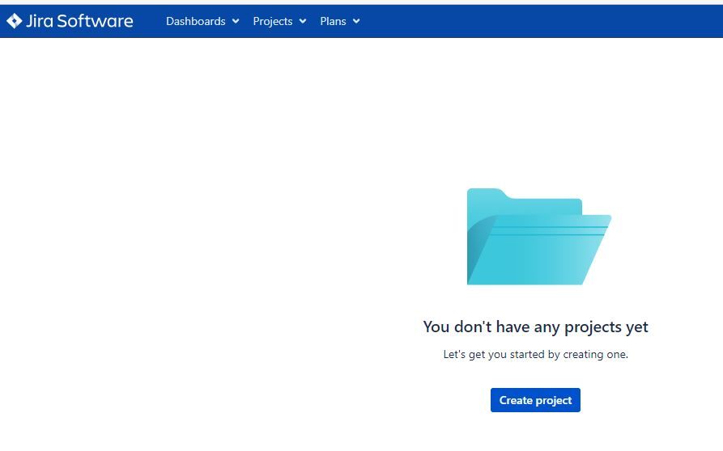Click the Jira diamond logo icon
The height and width of the screenshot is (451, 723).
click(x=15, y=21)
